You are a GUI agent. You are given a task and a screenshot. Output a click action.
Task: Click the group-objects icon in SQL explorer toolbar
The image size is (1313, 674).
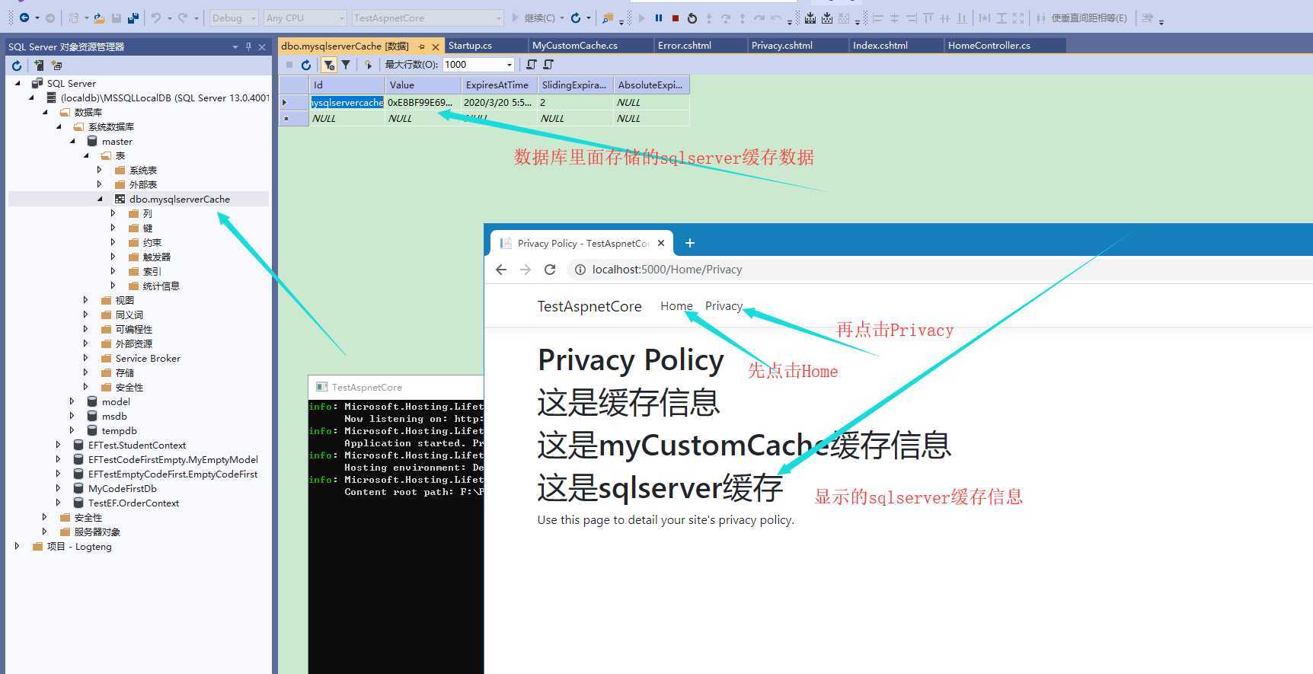[x=56, y=65]
